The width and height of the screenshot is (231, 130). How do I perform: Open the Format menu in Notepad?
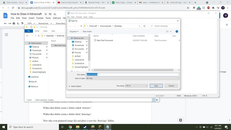click(x=78, y=17)
